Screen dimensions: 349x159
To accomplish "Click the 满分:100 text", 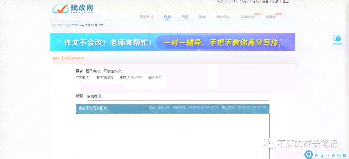I will 154,77.
